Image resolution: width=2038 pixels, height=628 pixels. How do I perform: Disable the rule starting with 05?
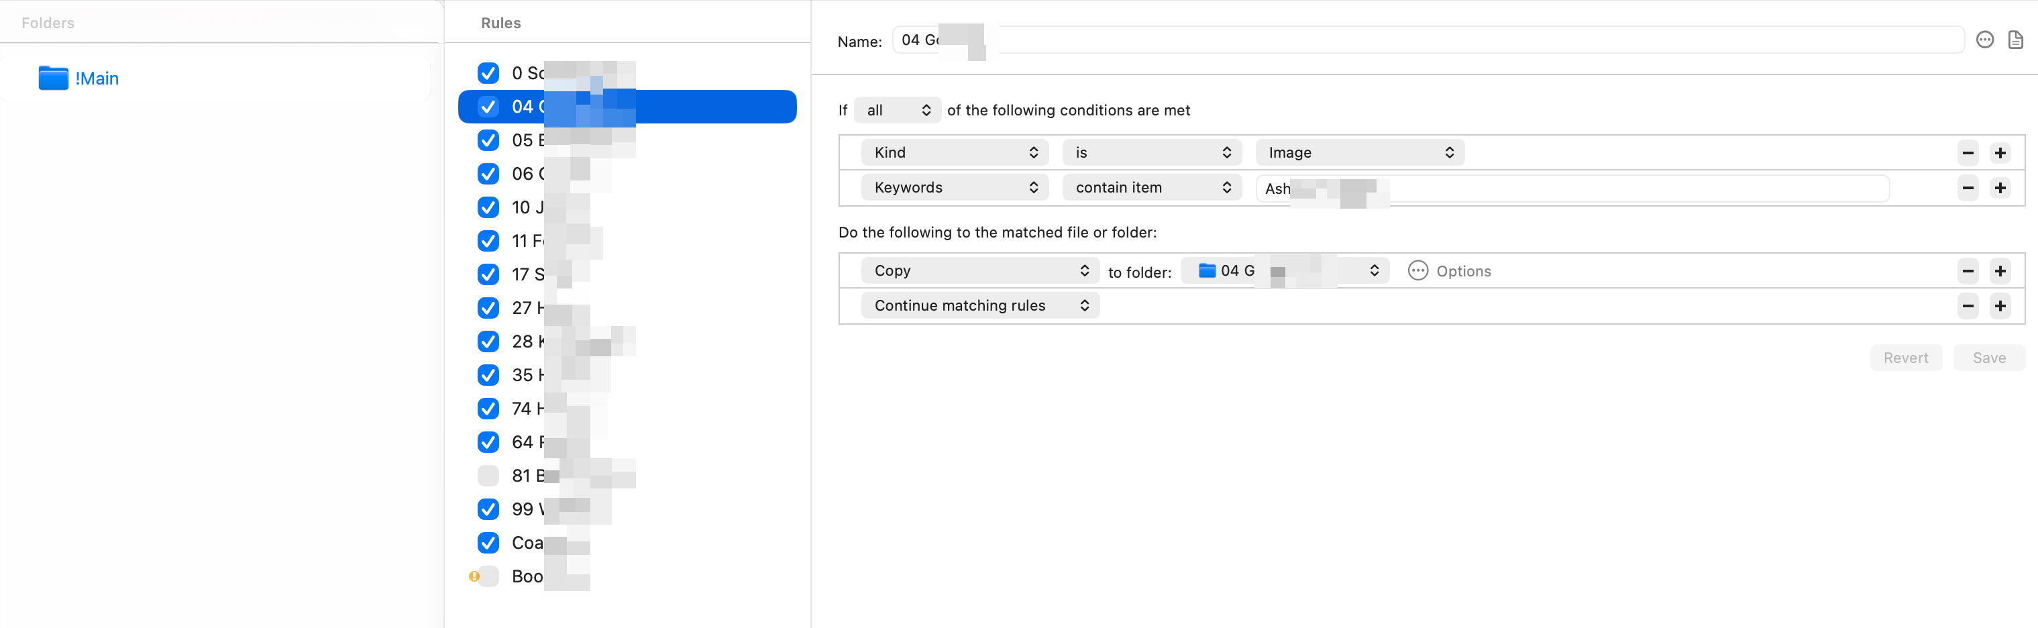[x=488, y=140]
